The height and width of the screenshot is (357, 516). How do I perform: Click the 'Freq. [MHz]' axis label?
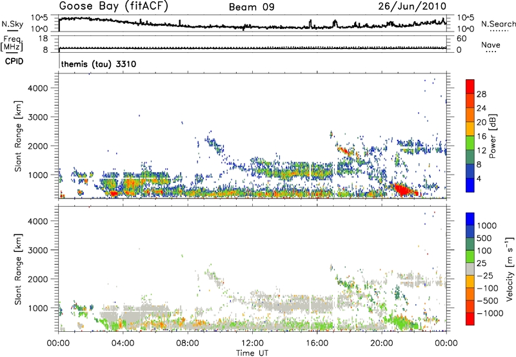click(x=12, y=43)
